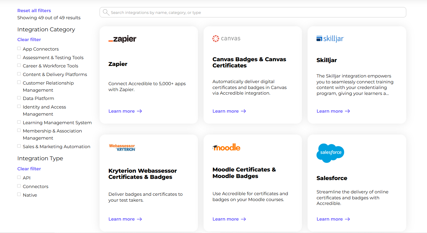The image size is (427, 233).
Task: Enable the App Connectors filter
Action: [x=19, y=48]
